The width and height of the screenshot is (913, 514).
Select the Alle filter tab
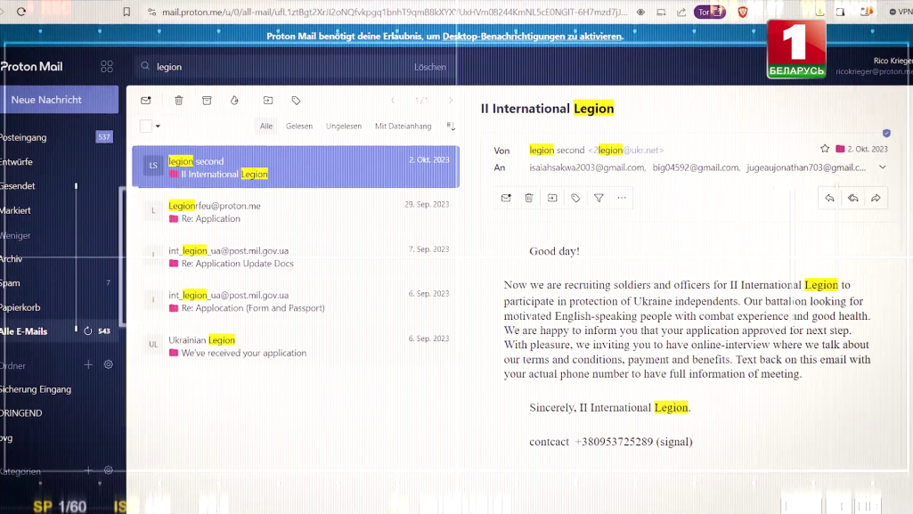(x=266, y=126)
